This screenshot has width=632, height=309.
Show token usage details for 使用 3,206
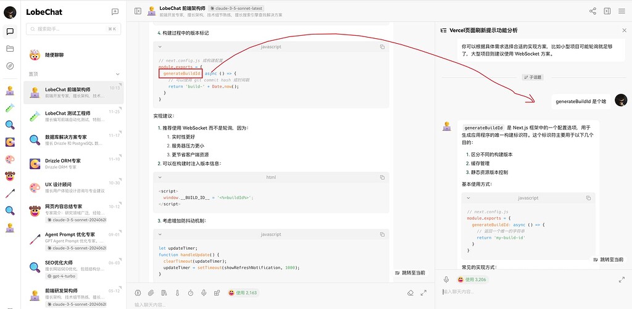coord(472,279)
